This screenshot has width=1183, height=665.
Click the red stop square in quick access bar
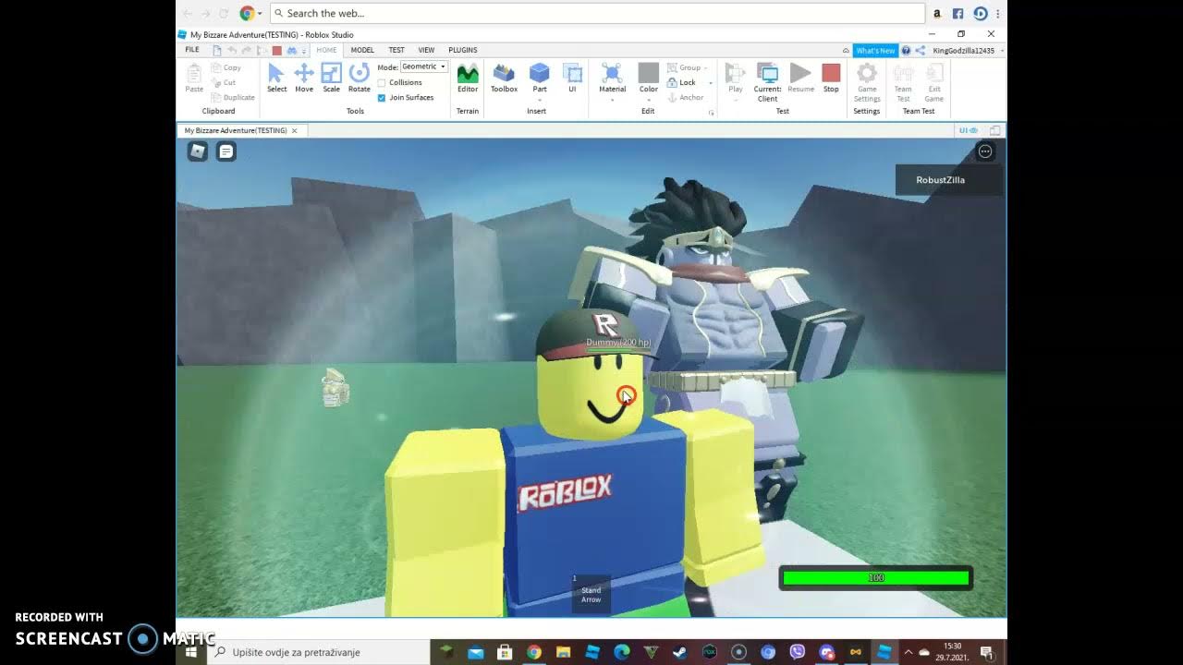(x=276, y=50)
